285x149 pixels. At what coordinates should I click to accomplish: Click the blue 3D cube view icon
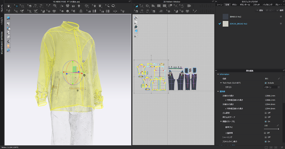pos(8,18)
